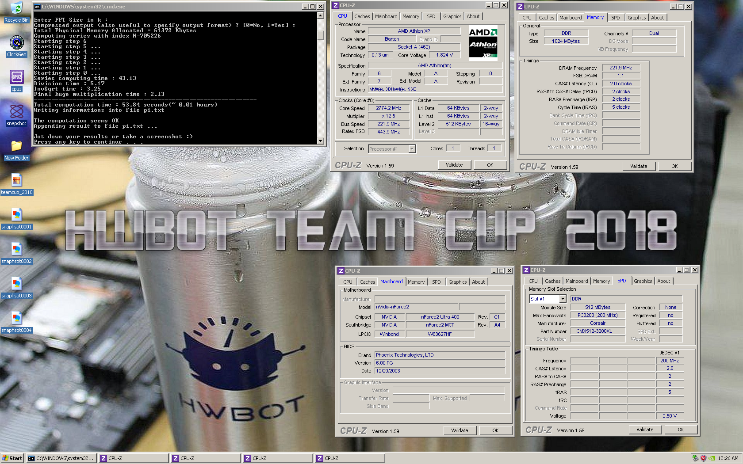Click the CAS# Latency 2.0 clocks value

(621, 84)
